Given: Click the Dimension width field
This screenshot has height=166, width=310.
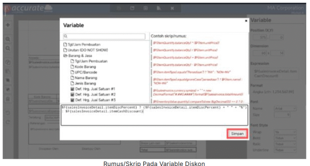Looking at the screenshot, I should (260, 53).
